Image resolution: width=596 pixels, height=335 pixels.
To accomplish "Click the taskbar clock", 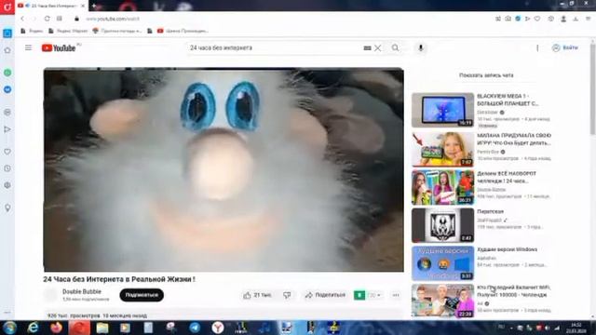I will (576, 328).
